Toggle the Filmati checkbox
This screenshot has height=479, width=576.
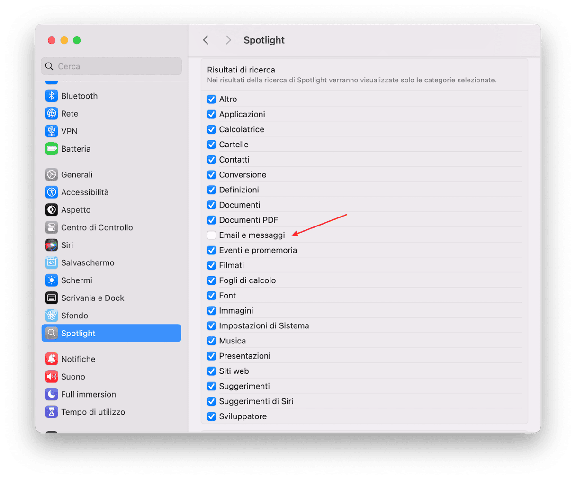(212, 265)
